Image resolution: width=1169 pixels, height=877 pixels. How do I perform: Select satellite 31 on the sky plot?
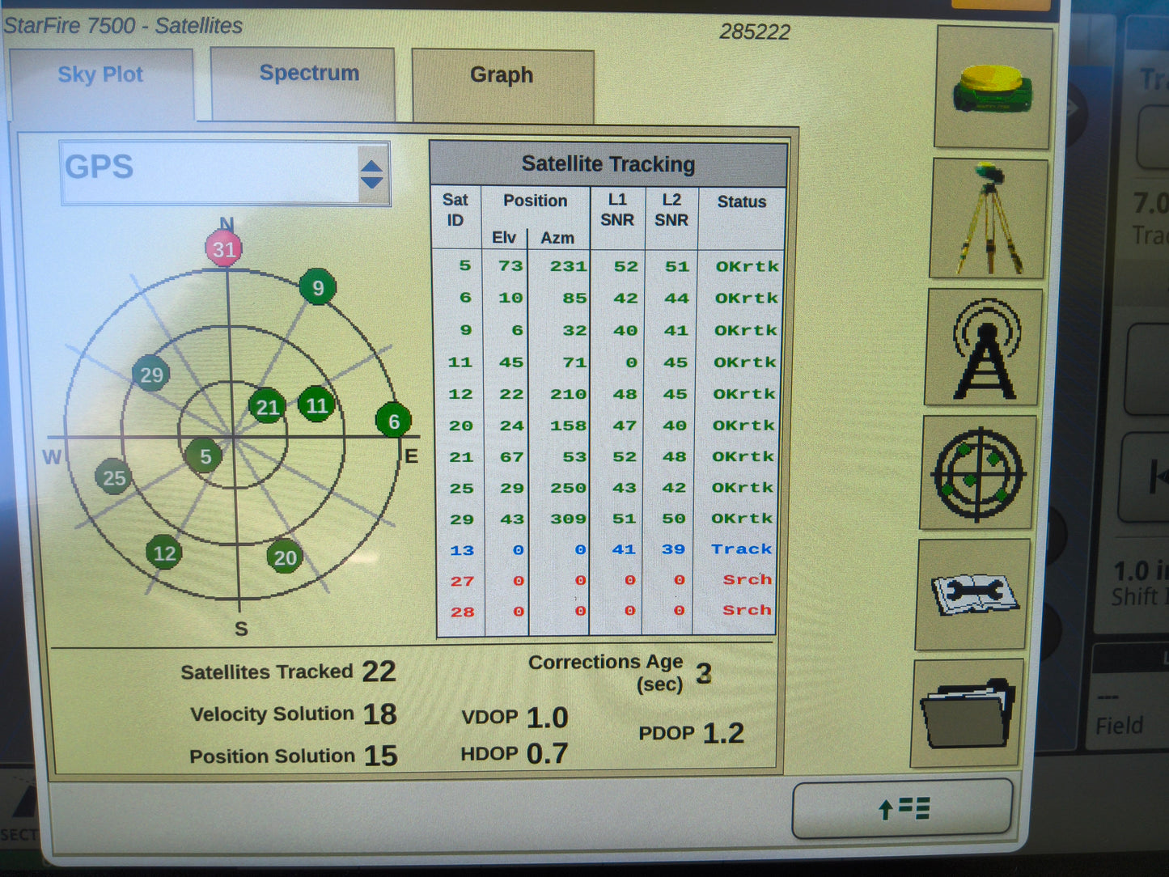tap(224, 248)
